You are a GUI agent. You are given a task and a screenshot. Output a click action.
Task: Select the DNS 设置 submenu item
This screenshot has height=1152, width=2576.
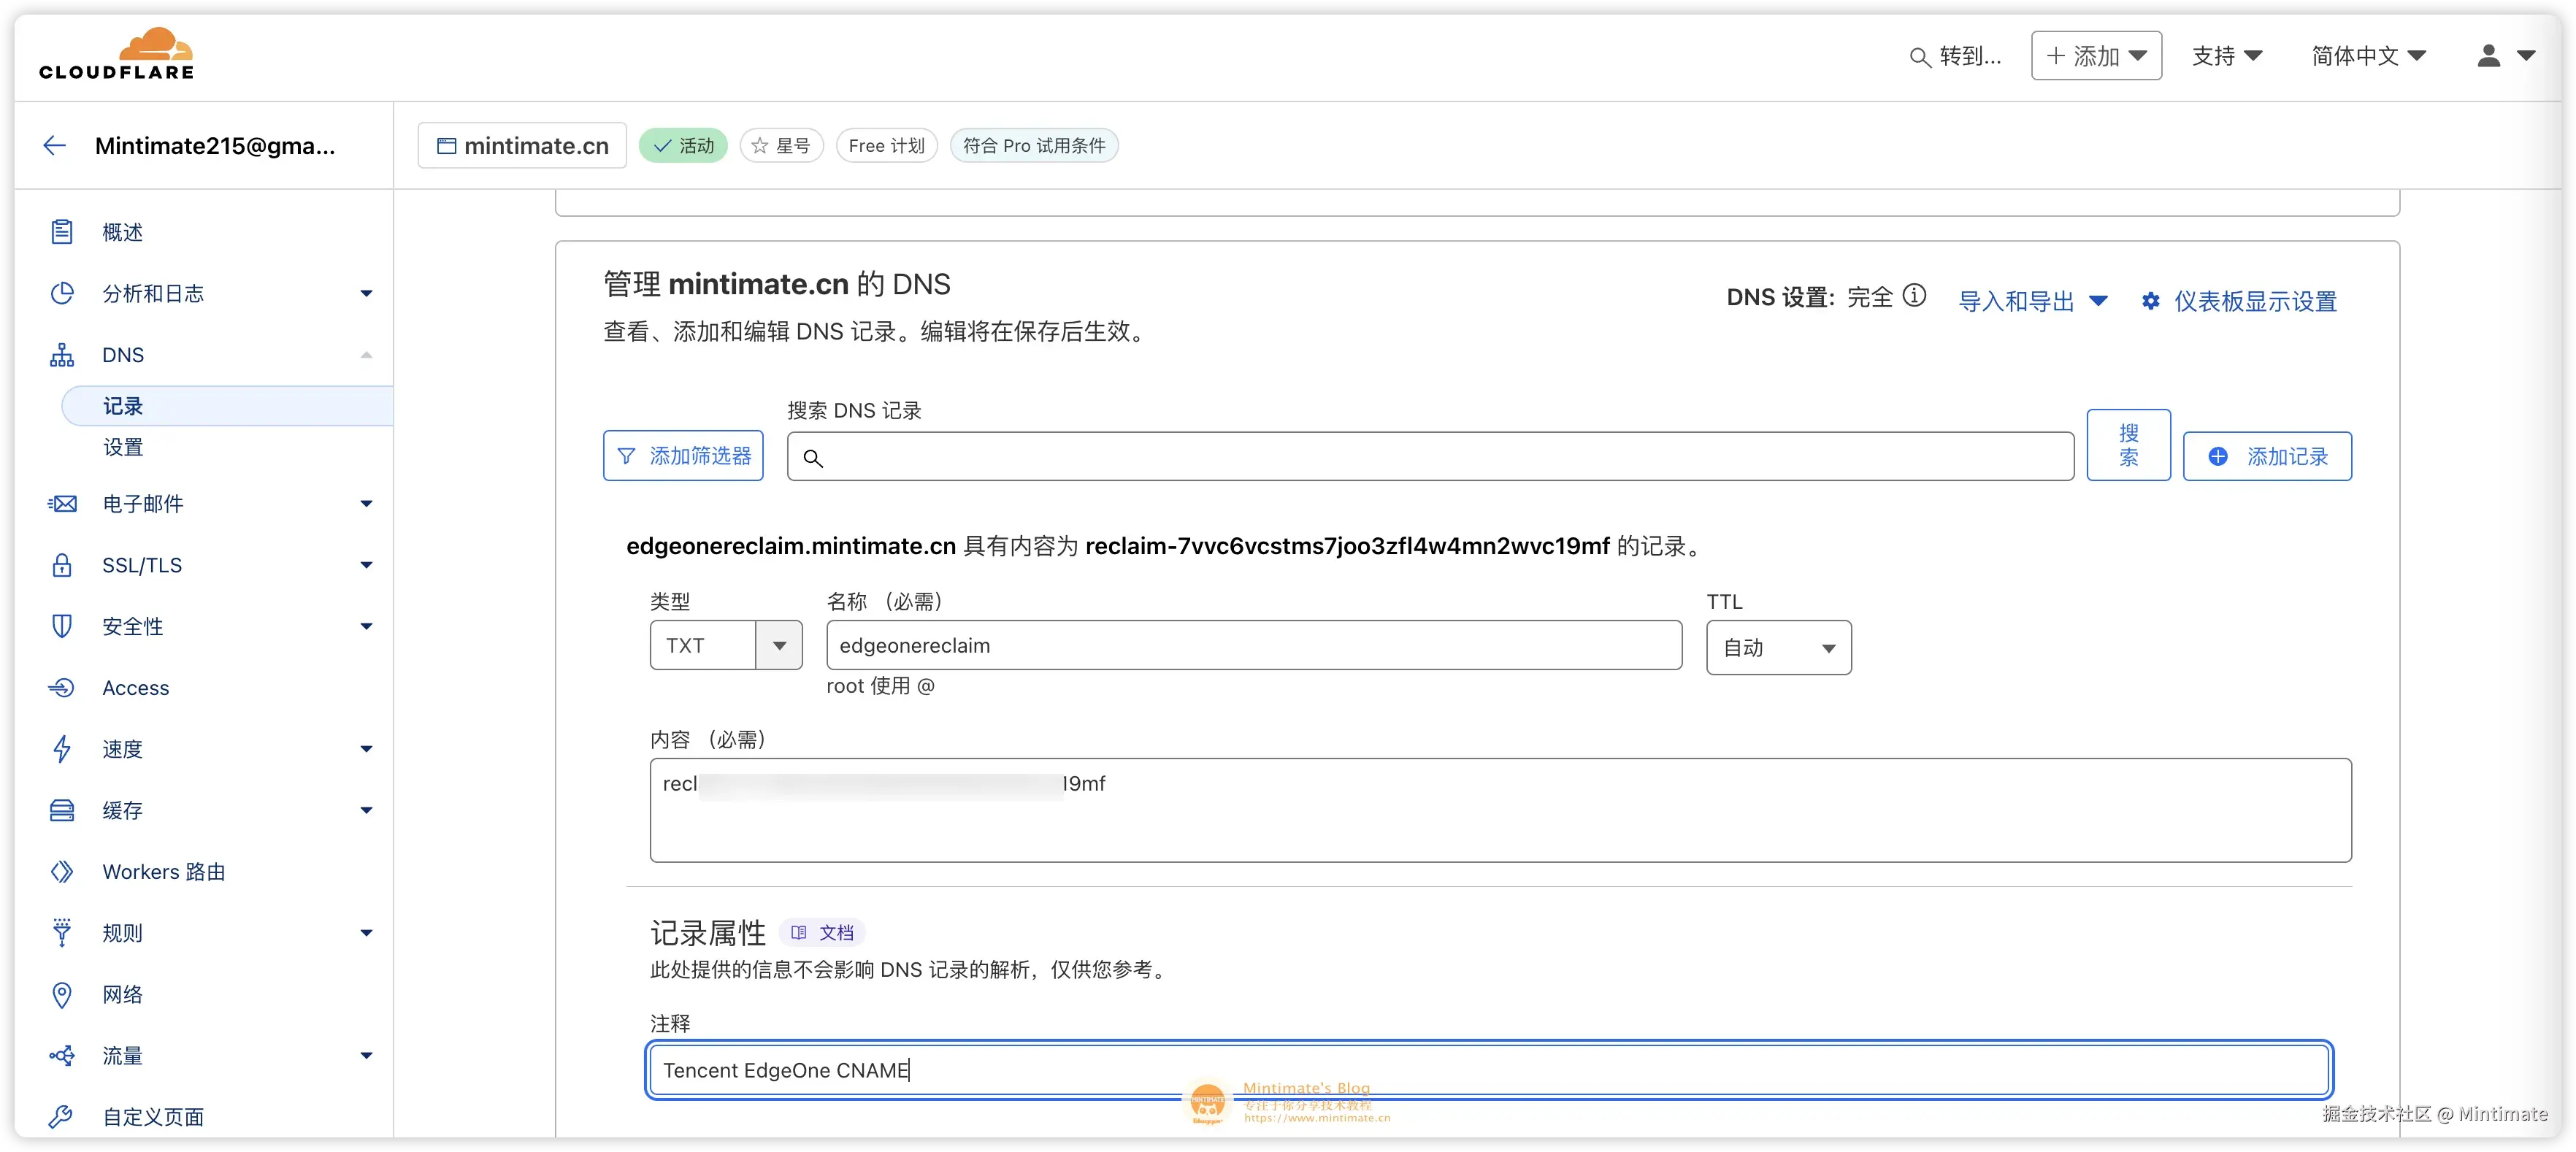pos(123,448)
